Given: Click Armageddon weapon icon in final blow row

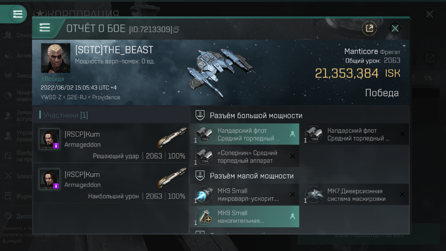Looking at the screenshot, I should pos(172,137).
